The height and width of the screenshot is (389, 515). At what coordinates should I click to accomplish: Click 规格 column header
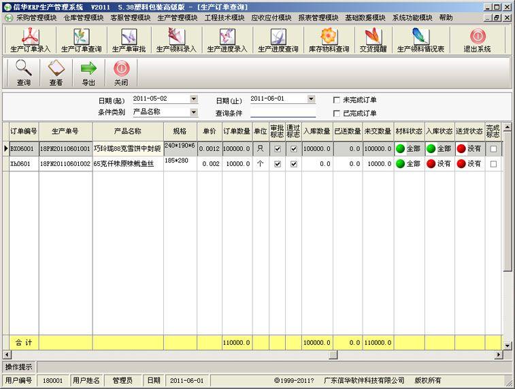point(180,131)
